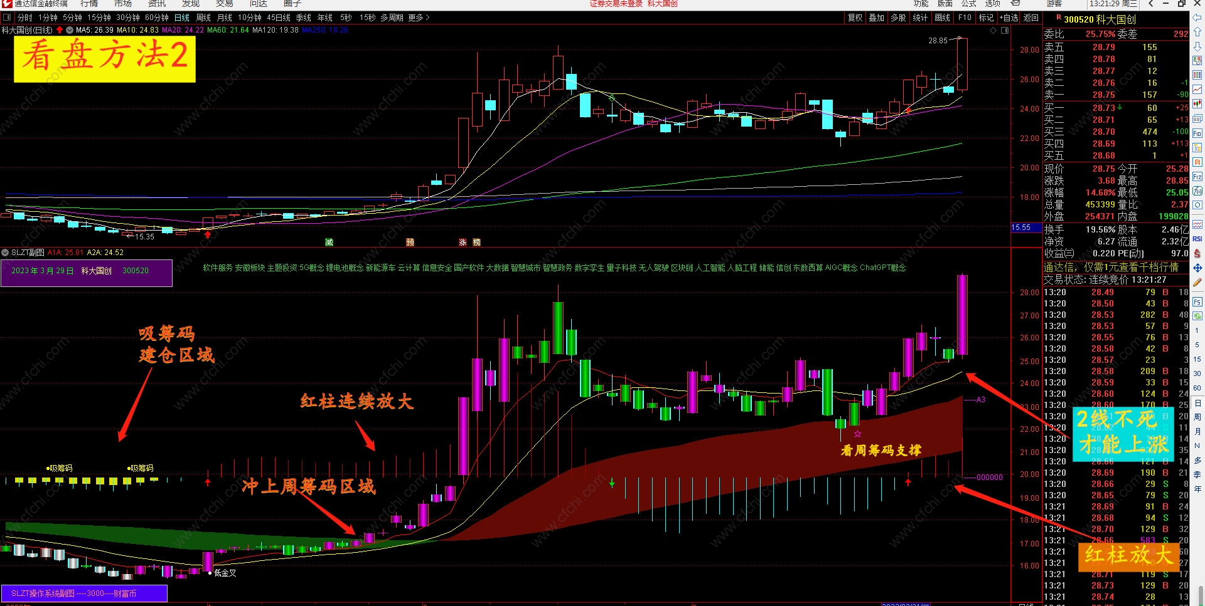
Task: Toggle indicator settings circle next to SLZT副图
Action: [x=6, y=253]
